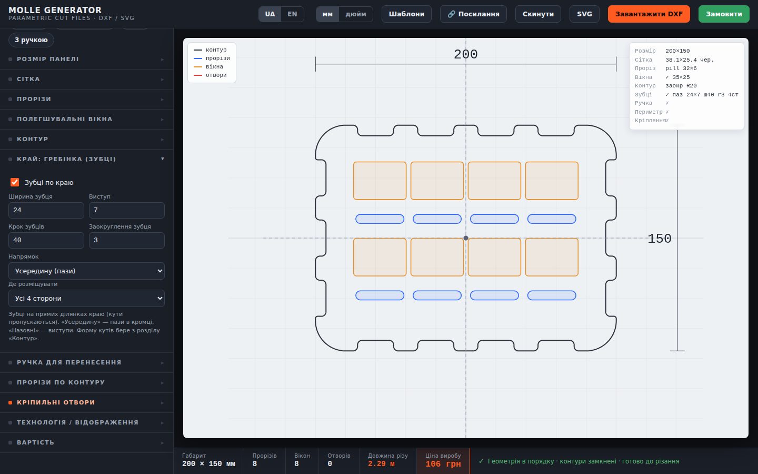Expand the Вартість section
This screenshot has height=474, width=758.
pyautogui.click(x=86, y=443)
